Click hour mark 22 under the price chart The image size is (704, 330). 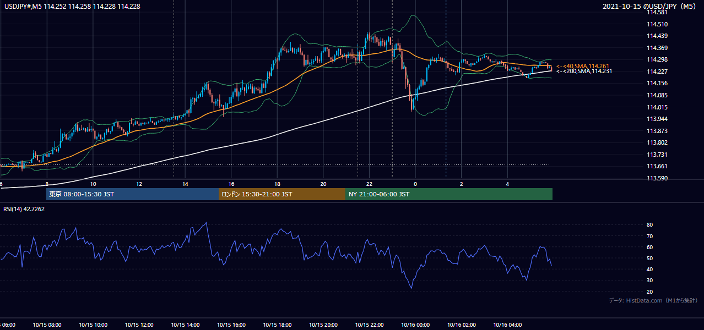click(x=369, y=184)
